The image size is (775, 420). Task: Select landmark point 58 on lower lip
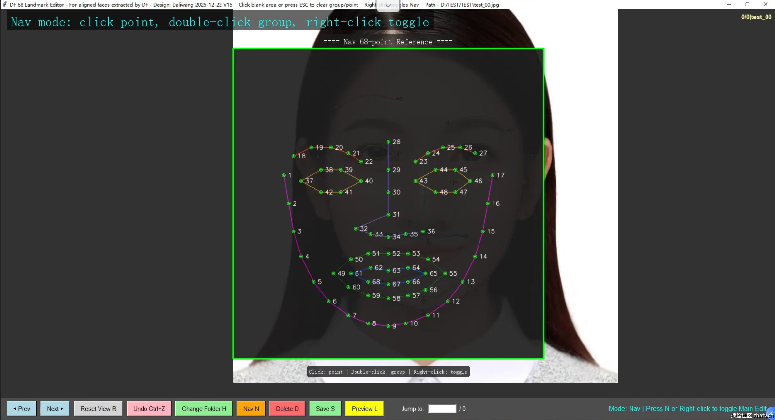click(x=388, y=298)
